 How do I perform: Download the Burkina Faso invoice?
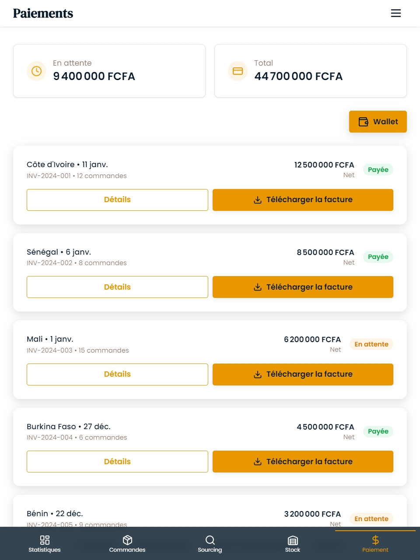click(303, 462)
